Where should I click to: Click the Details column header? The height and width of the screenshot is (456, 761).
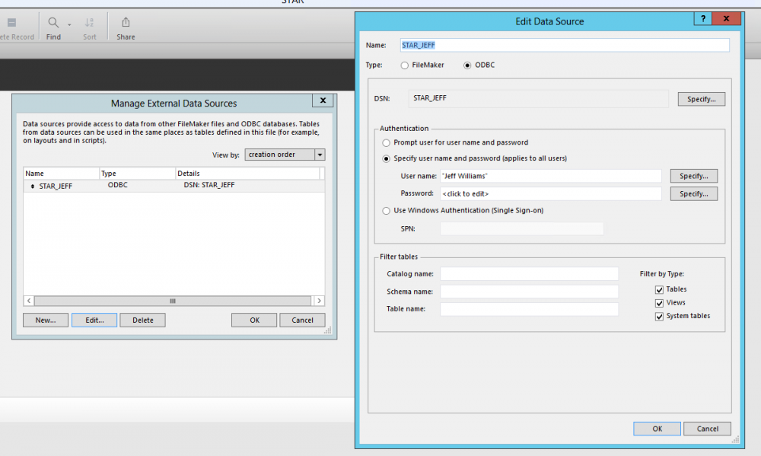pyautogui.click(x=247, y=174)
